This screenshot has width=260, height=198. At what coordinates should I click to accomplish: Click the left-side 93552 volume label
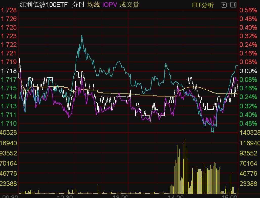click(8, 153)
